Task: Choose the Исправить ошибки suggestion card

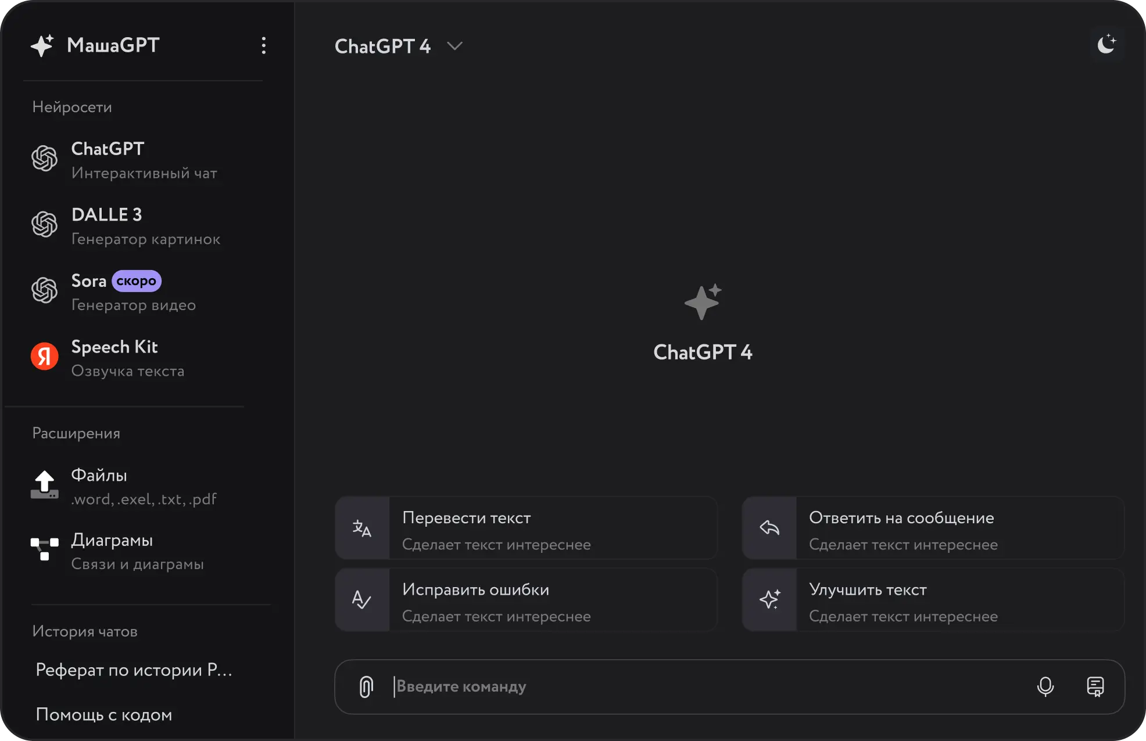Action: click(x=527, y=600)
